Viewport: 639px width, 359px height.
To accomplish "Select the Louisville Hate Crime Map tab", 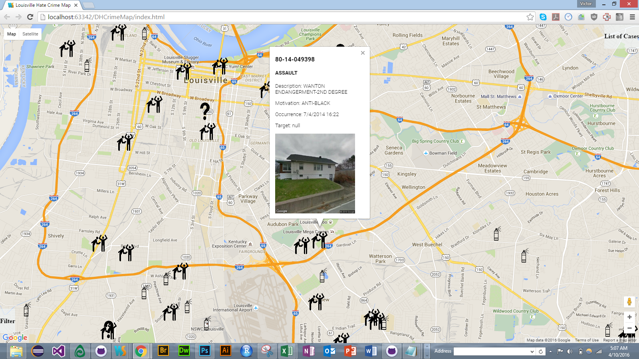I will pyautogui.click(x=43, y=5).
